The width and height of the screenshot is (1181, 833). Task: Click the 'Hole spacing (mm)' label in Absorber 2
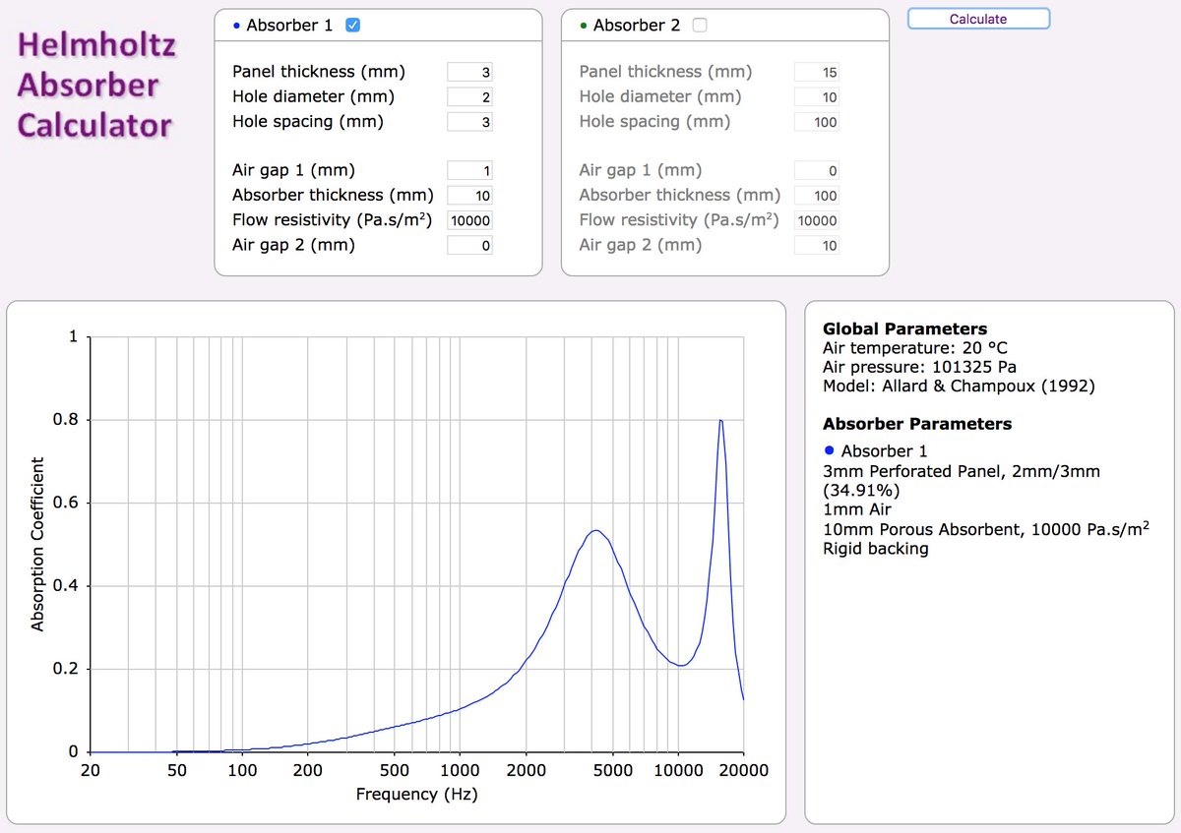[654, 122]
